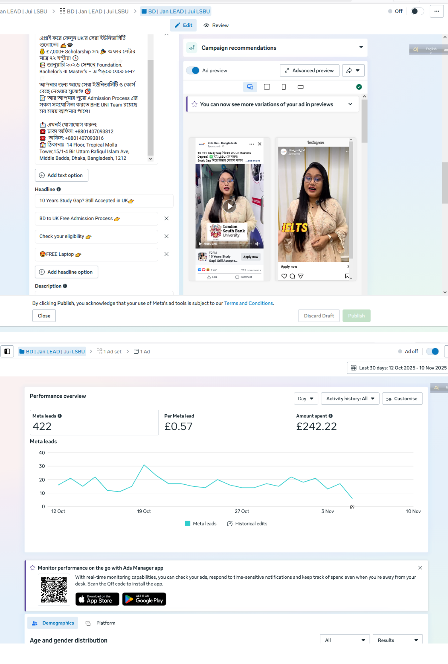Remove 'Check your eligibility' headline
The width and height of the screenshot is (448, 664).
(166, 236)
